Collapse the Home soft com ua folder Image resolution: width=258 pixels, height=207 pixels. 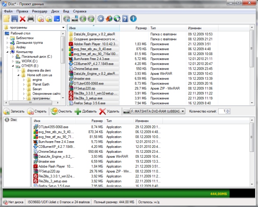tap(18, 75)
